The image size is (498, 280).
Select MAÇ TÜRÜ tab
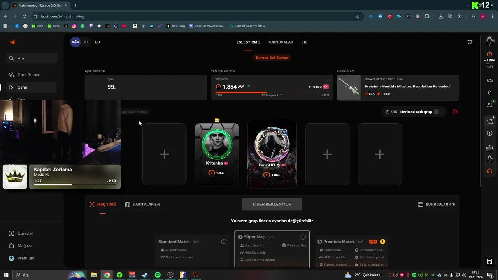103,204
